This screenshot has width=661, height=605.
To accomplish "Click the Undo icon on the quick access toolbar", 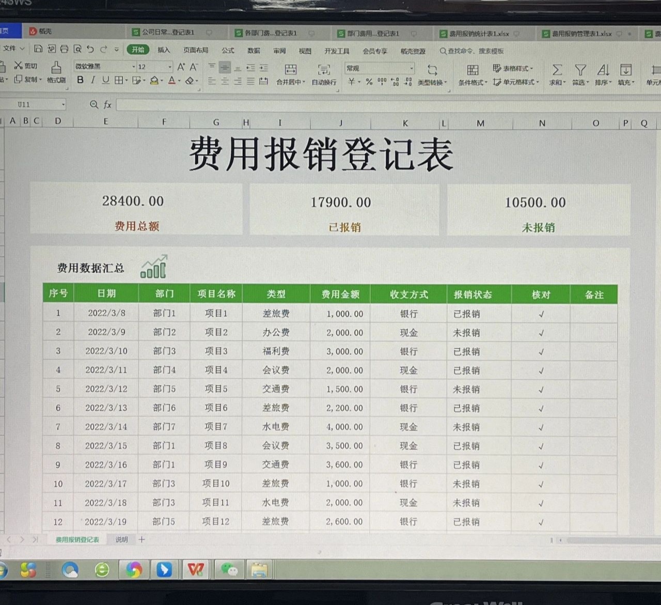I will (90, 49).
